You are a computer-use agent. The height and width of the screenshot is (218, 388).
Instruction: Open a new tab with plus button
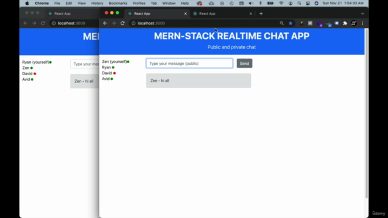pyautogui.click(x=261, y=13)
